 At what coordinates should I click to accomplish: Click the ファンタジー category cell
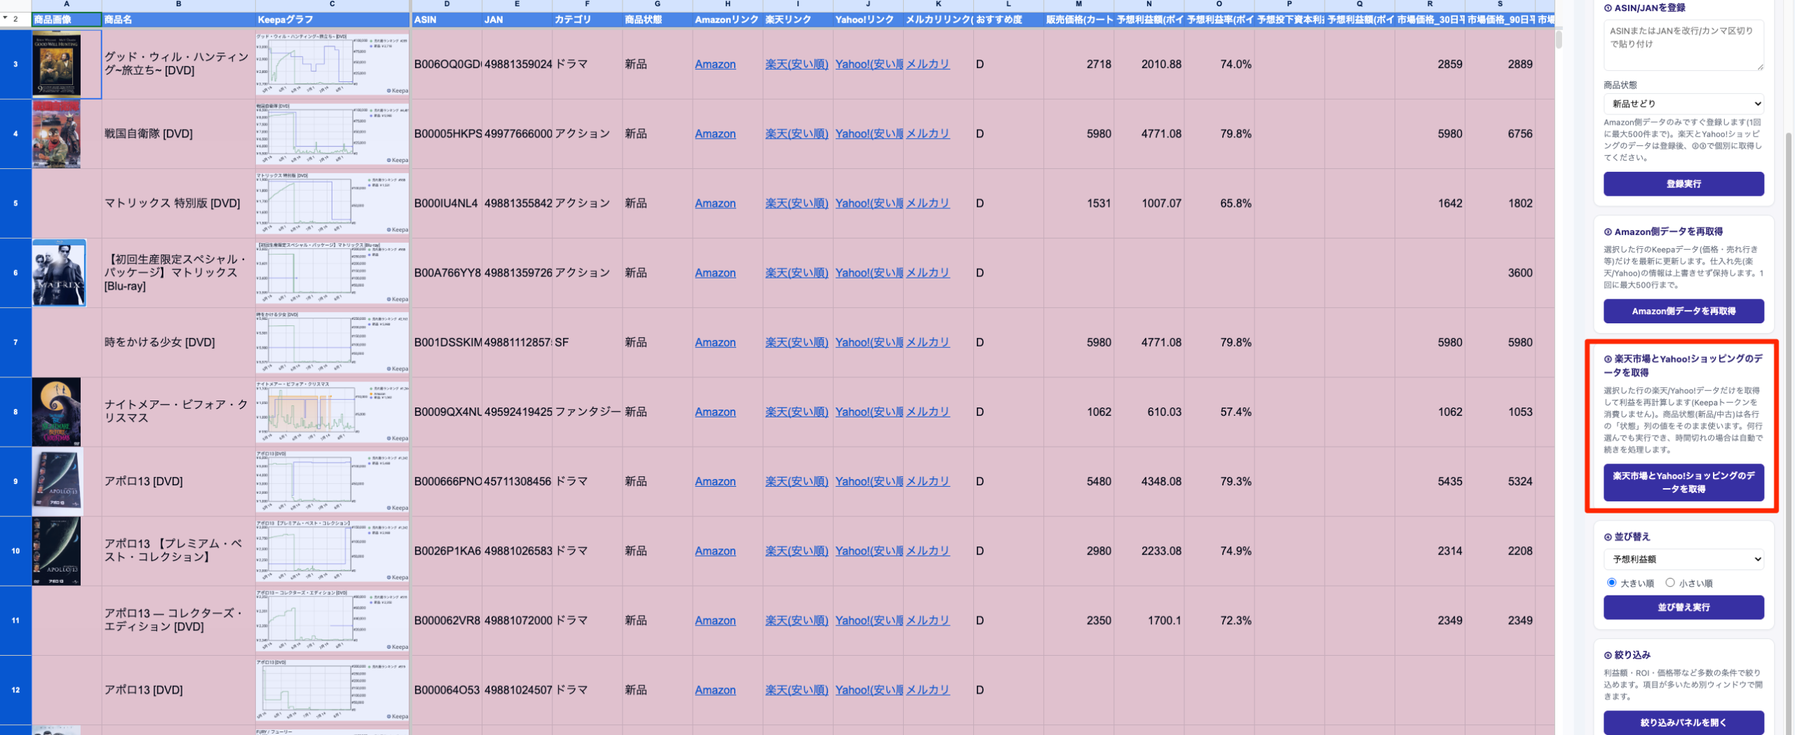coord(587,412)
